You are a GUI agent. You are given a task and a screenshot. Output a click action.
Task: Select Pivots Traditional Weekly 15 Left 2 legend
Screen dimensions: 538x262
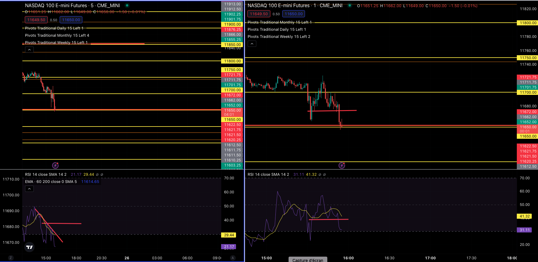pos(279,36)
